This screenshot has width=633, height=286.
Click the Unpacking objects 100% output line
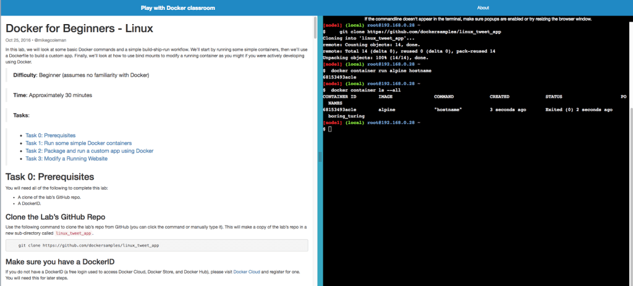(376, 57)
